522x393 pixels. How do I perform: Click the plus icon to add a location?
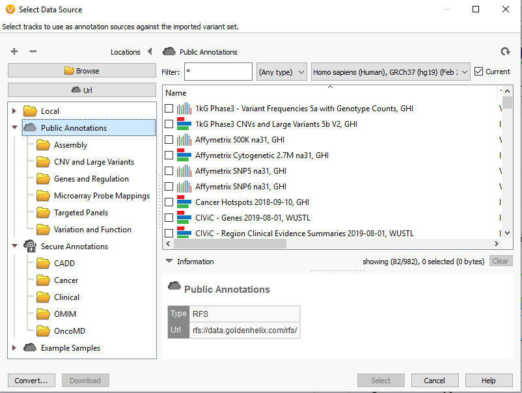(x=14, y=51)
